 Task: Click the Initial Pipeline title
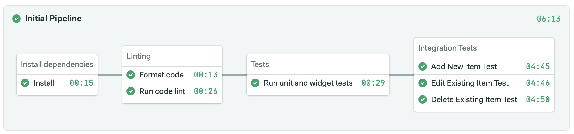click(x=53, y=19)
